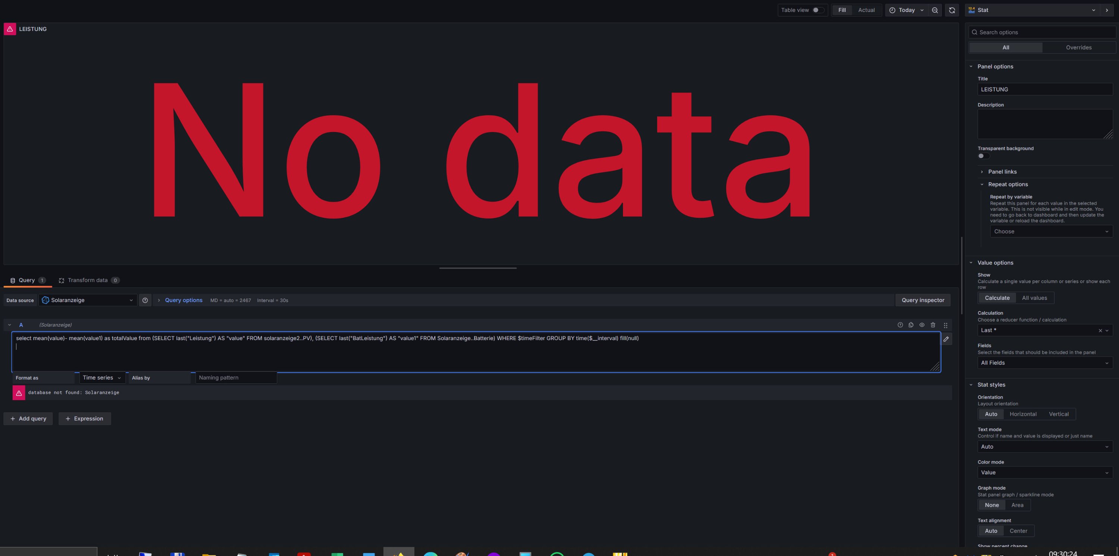Open the Solaranzeige data source dropdown

[88, 300]
